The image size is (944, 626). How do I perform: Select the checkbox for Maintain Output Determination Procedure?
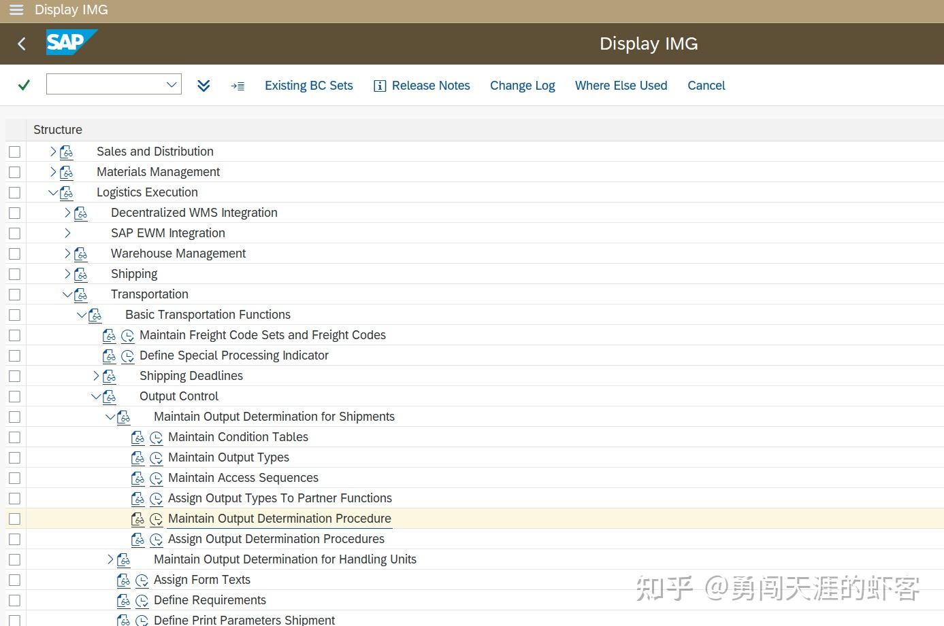pyautogui.click(x=14, y=519)
